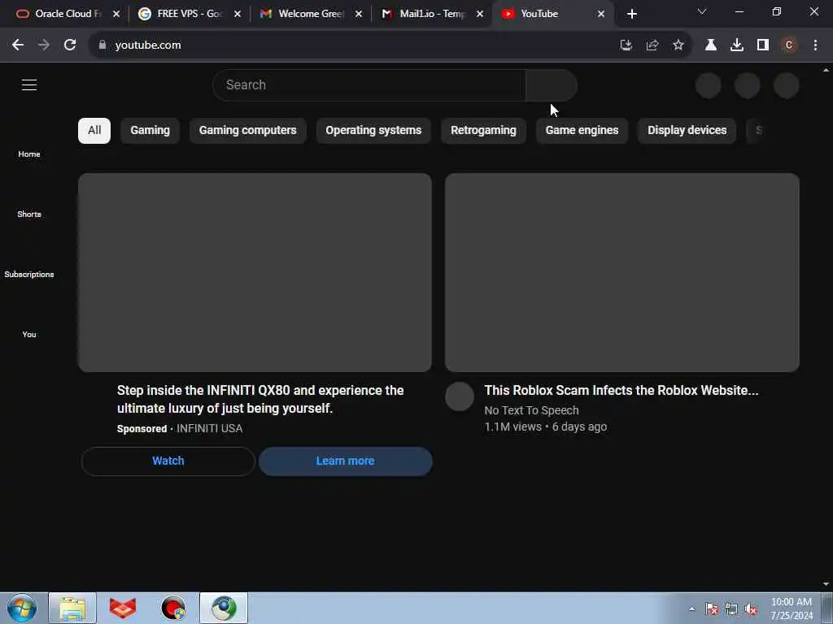The width and height of the screenshot is (833, 624).
Task: Open INFINITI QX80 sponsored title
Action: 260,399
